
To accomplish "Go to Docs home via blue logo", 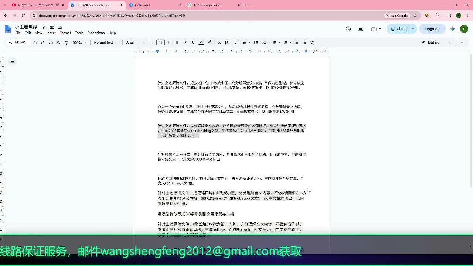I will [8, 29].
